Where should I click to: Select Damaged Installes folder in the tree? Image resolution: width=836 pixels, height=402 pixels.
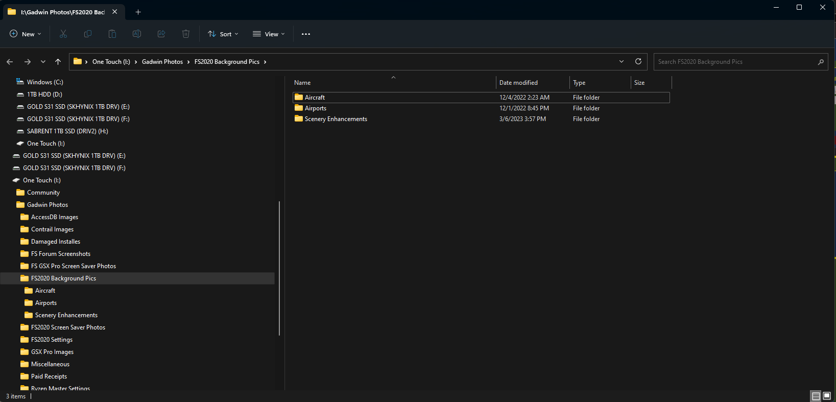click(x=56, y=242)
